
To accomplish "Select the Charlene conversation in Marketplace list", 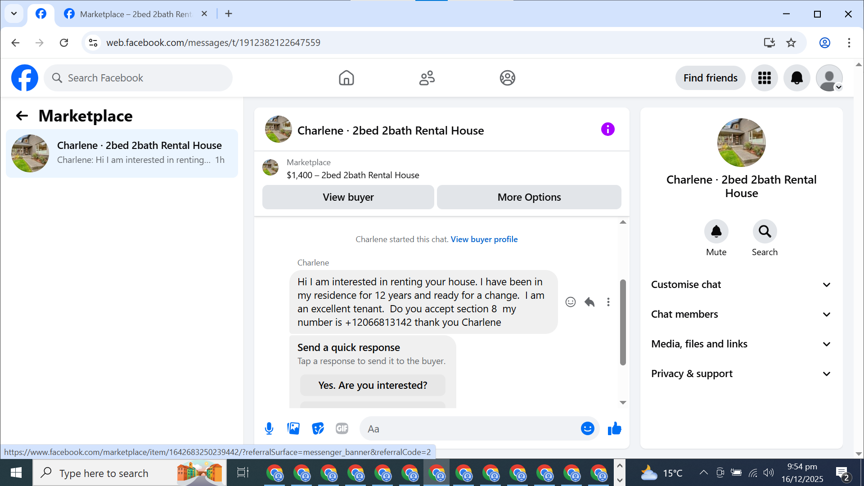I will 122,153.
